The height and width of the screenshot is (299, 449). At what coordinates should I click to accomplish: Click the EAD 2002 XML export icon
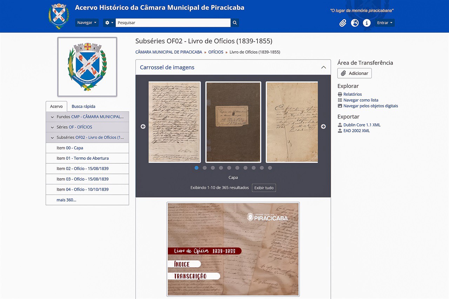coord(340,131)
